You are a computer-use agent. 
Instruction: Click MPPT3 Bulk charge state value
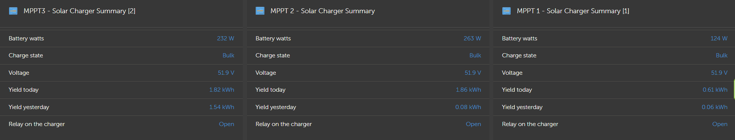(228, 55)
